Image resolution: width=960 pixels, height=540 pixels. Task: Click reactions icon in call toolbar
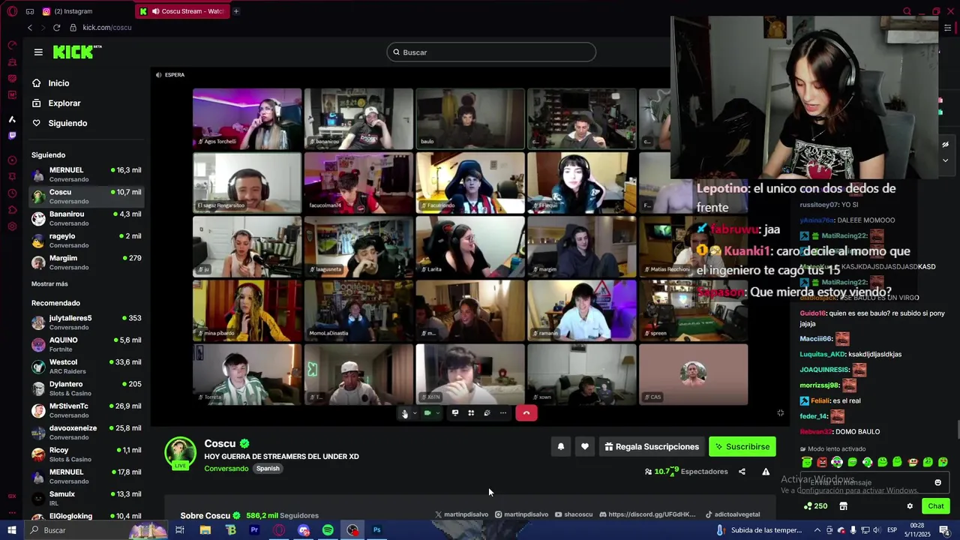coord(487,413)
